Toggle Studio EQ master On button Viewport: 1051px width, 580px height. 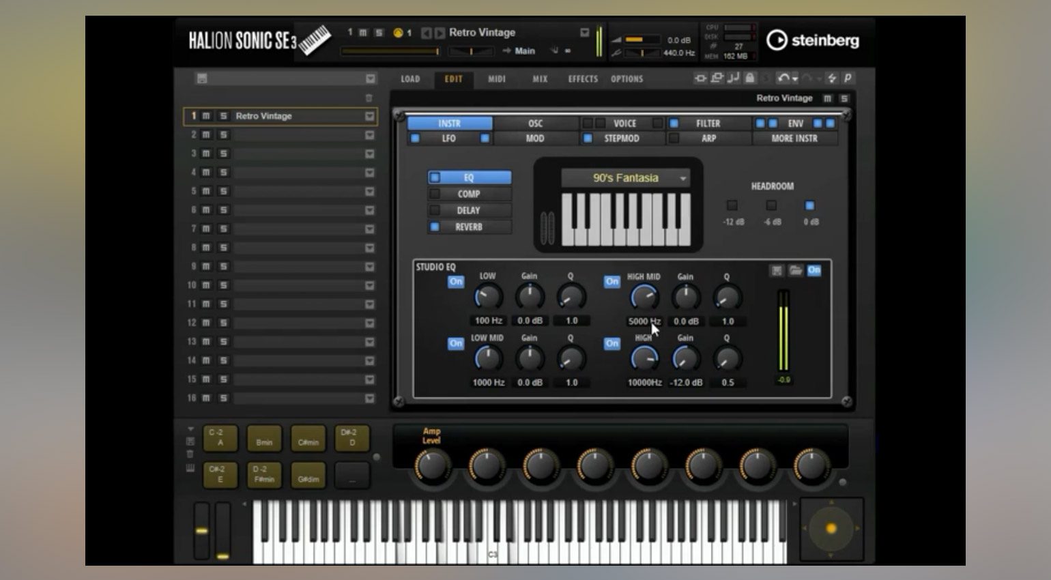[x=814, y=271]
